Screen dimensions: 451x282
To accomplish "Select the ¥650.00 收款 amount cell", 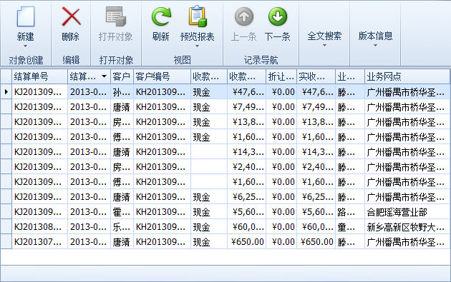I will point(246,241).
